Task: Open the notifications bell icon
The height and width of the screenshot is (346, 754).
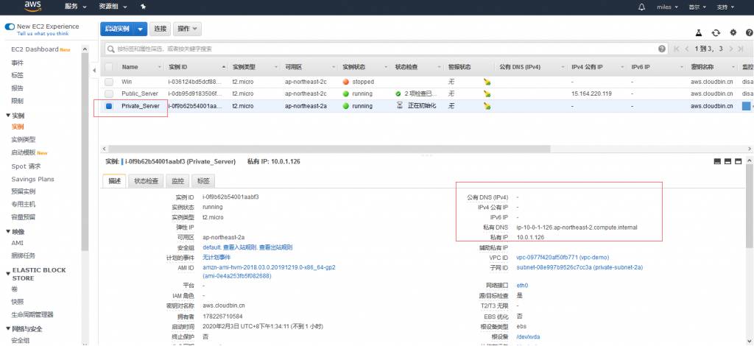Action: (x=619, y=7)
